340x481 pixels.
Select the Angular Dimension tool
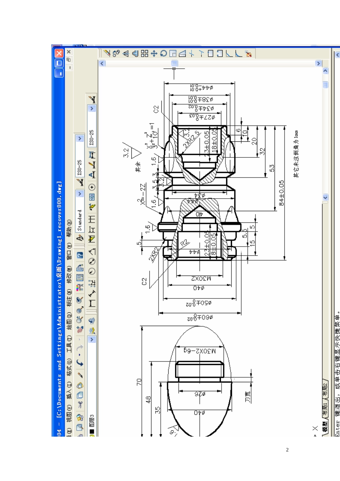pos(92,251)
